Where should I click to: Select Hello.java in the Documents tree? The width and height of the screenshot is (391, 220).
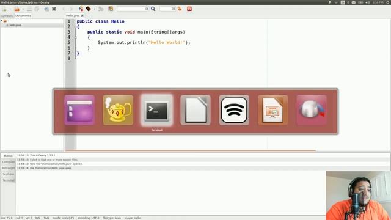coord(15,25)
